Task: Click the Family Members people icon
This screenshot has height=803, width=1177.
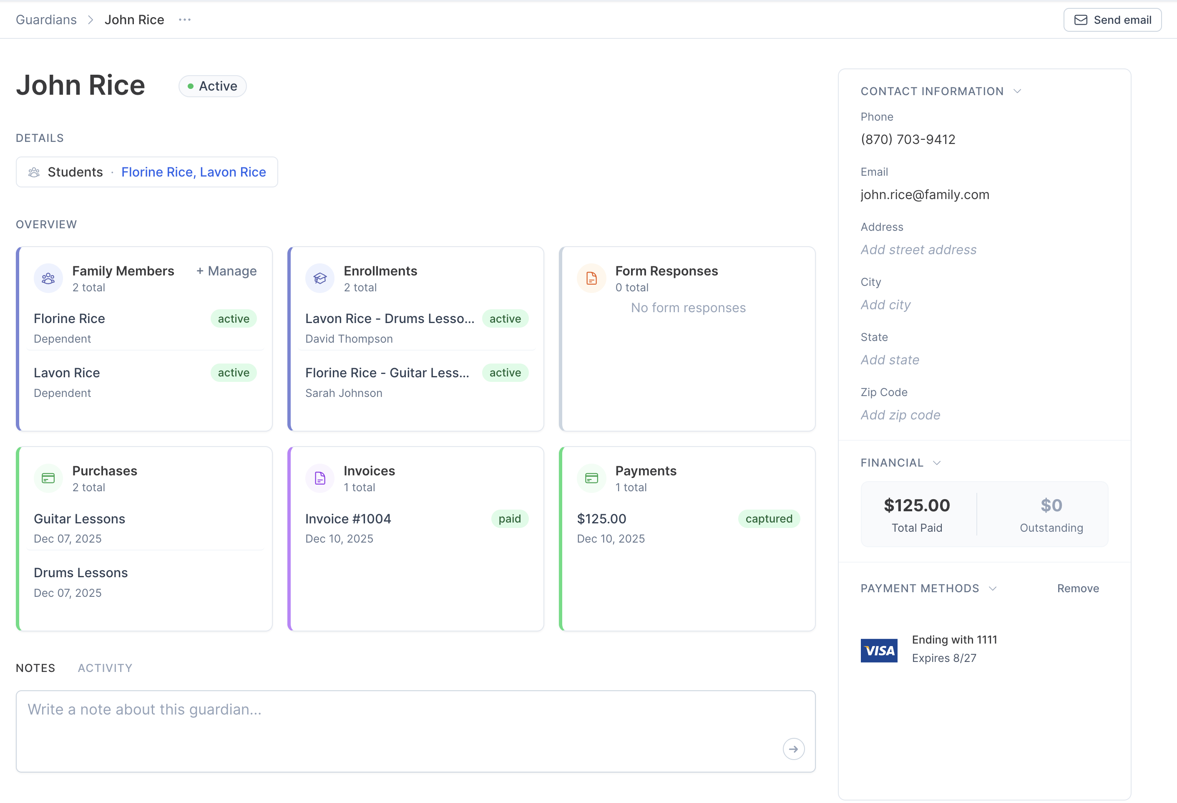Action: click(48, 278)
